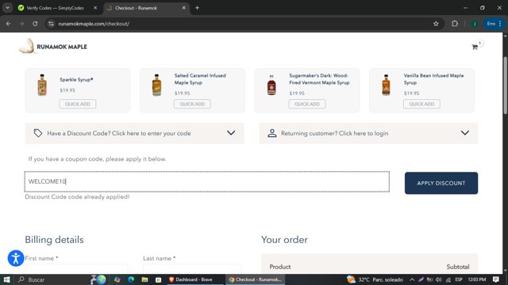
Task: Show hidden system tray icons
Action: tap(412, 279)
